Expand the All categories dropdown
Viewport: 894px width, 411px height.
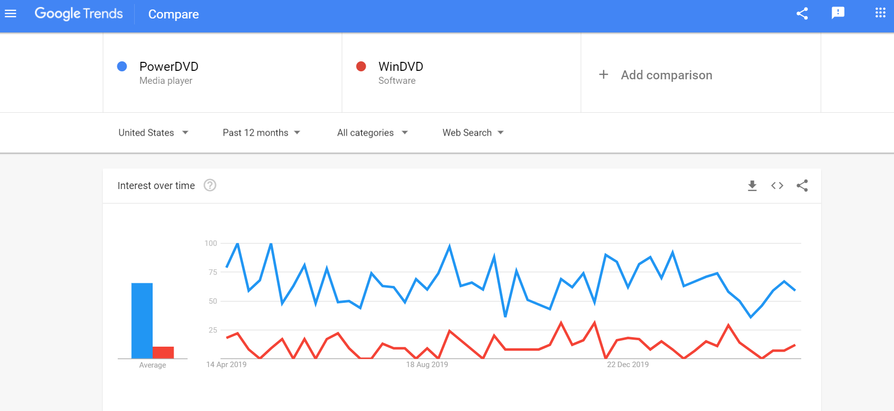tap(373, 133)
